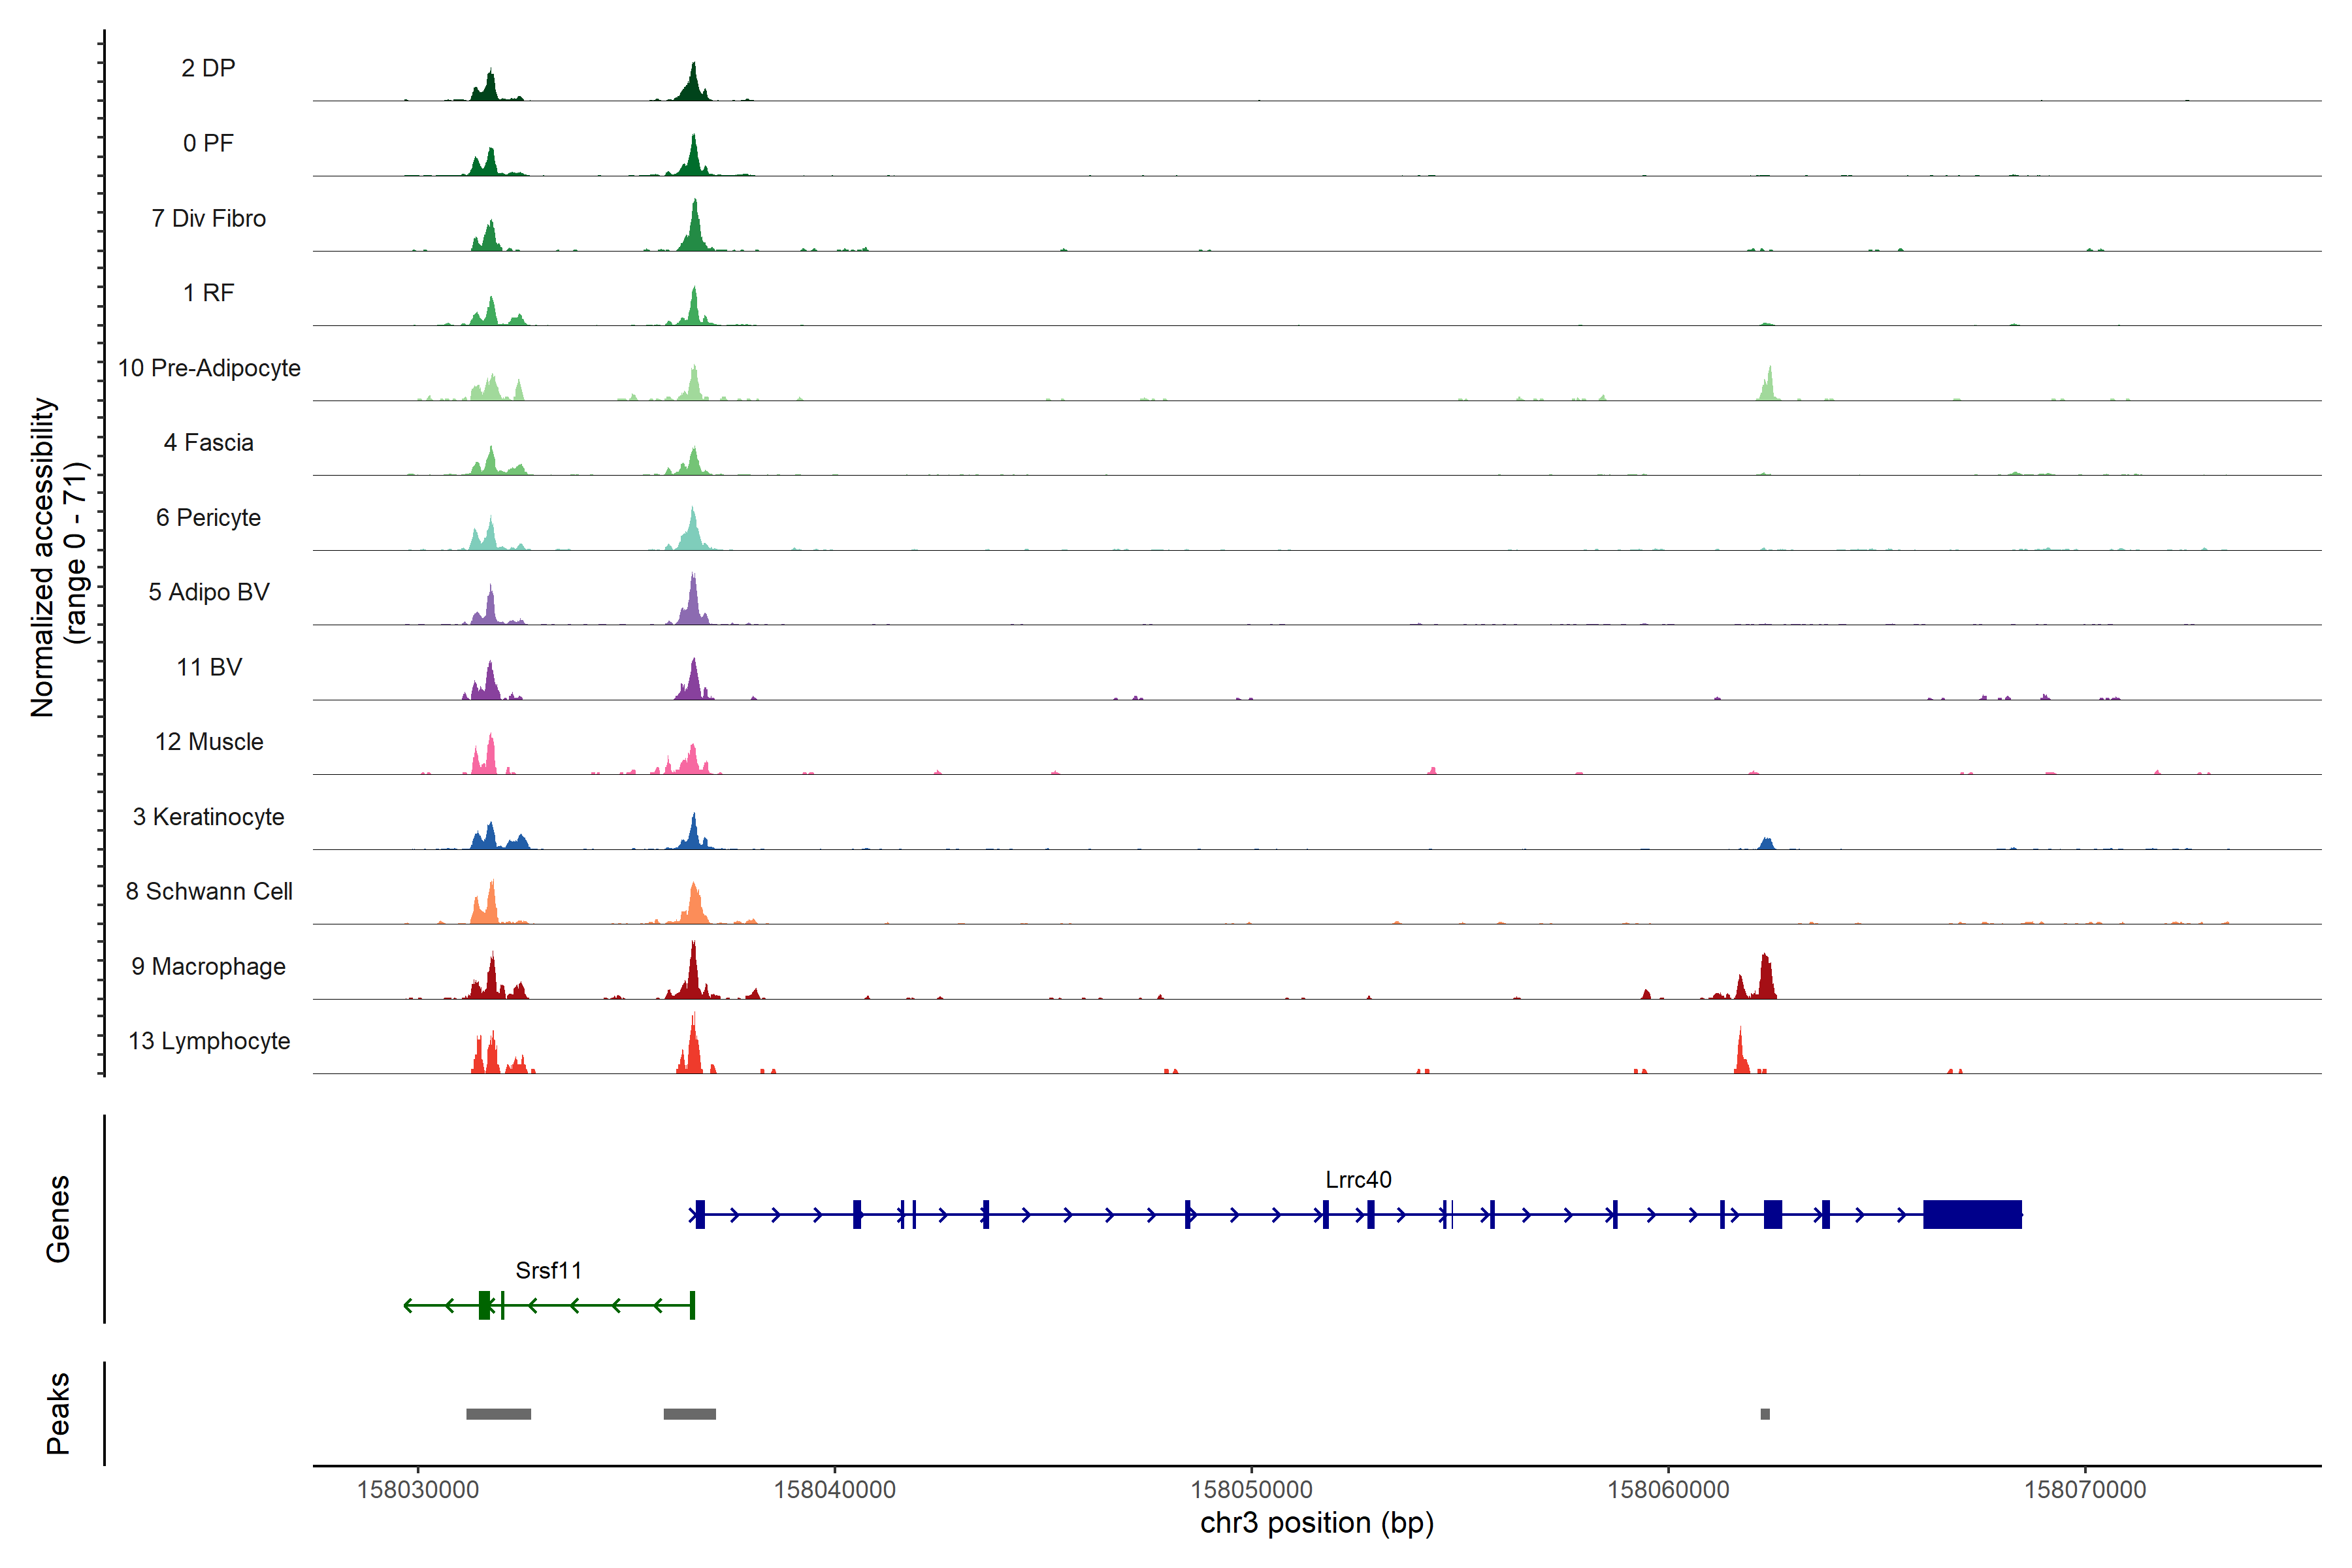The width and height of the screenshot is (2352, 1568).
Task: Click the 10 Pre-Adipocyte track label
Action: (x=209, y=368)
